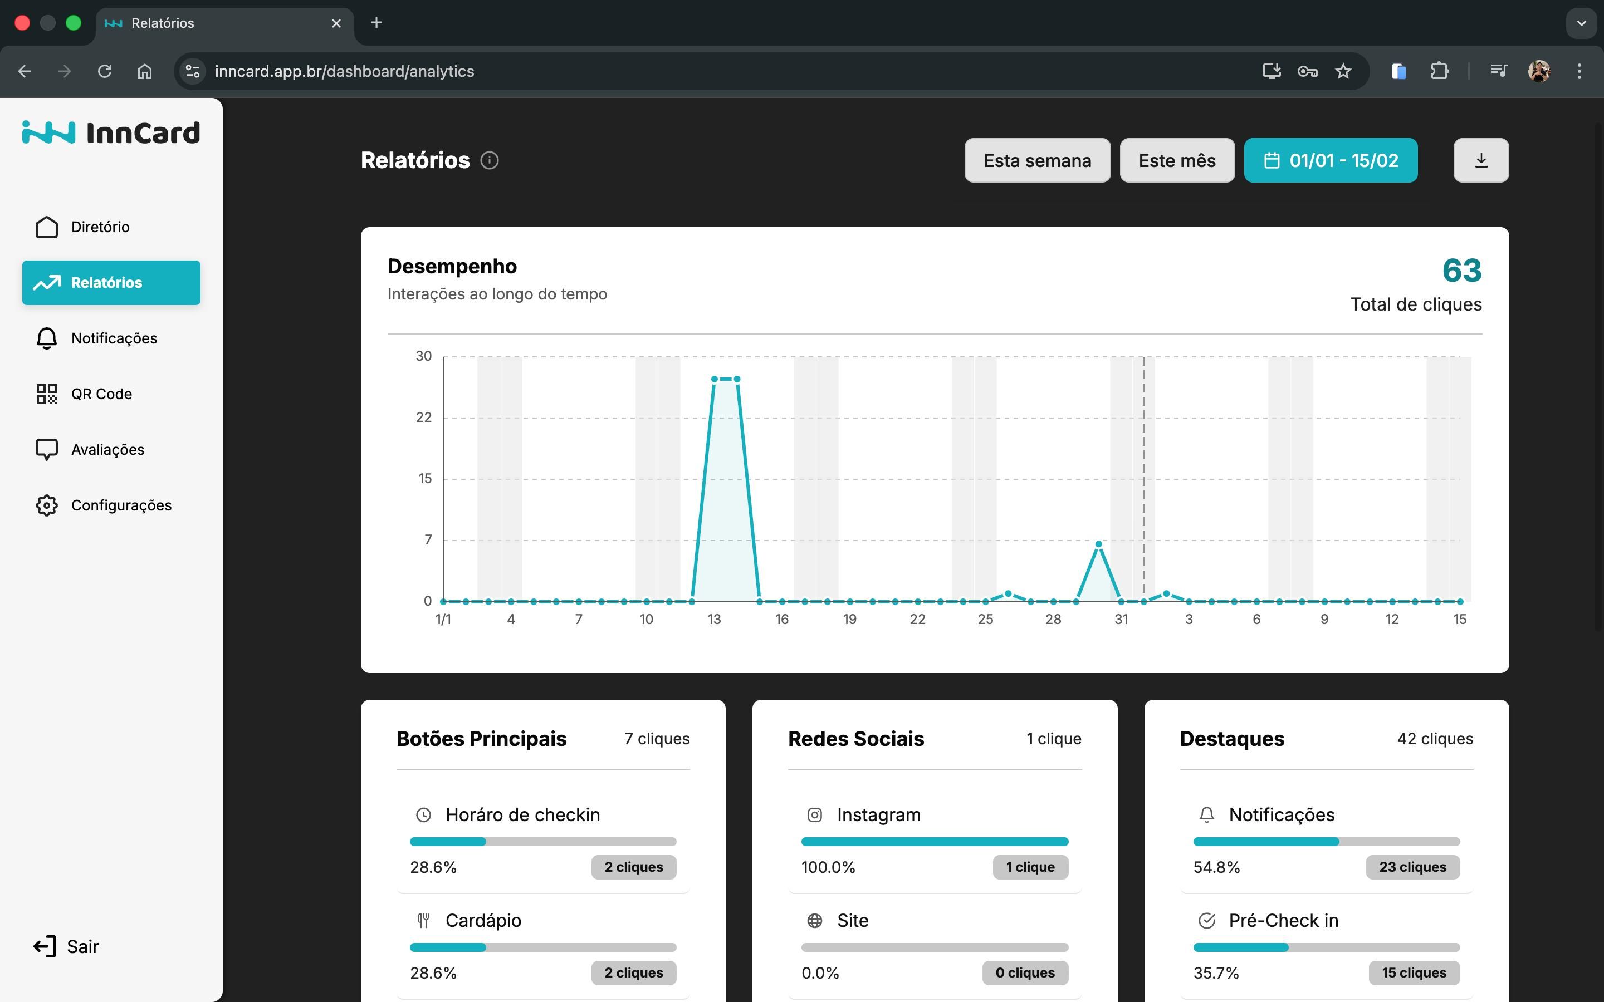The height and width of the screenshot is (1002, 1604).
Task: Switch to the Este mês view
Action: 1176,160
